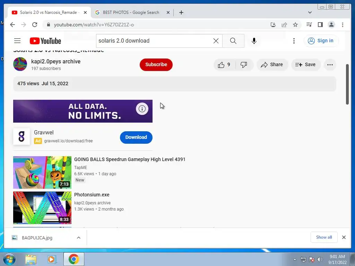Click Chrome icon in taskbar
355x266 pixels.
(x=74, y=259)
